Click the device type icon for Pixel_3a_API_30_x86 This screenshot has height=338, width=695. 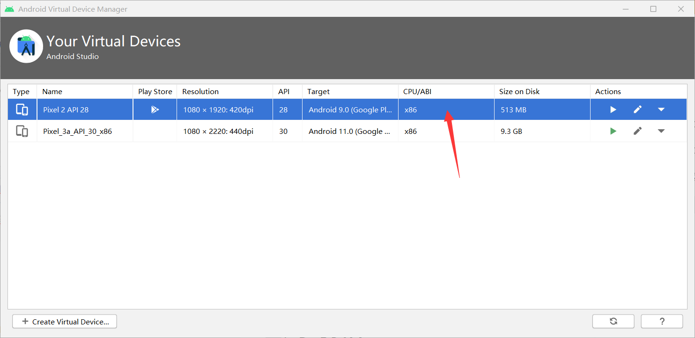pos(22,131)
